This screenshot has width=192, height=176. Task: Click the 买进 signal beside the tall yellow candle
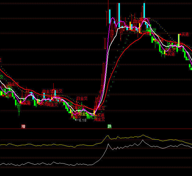[x=185, y=35]
